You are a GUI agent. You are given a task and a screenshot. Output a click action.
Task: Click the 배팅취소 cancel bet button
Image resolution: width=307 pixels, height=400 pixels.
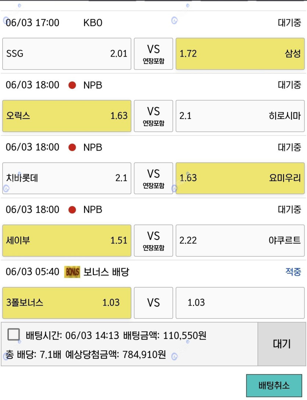[x=274, y=385]
